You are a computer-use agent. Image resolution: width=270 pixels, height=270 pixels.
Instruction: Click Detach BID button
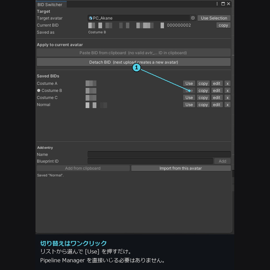[134, 62]
